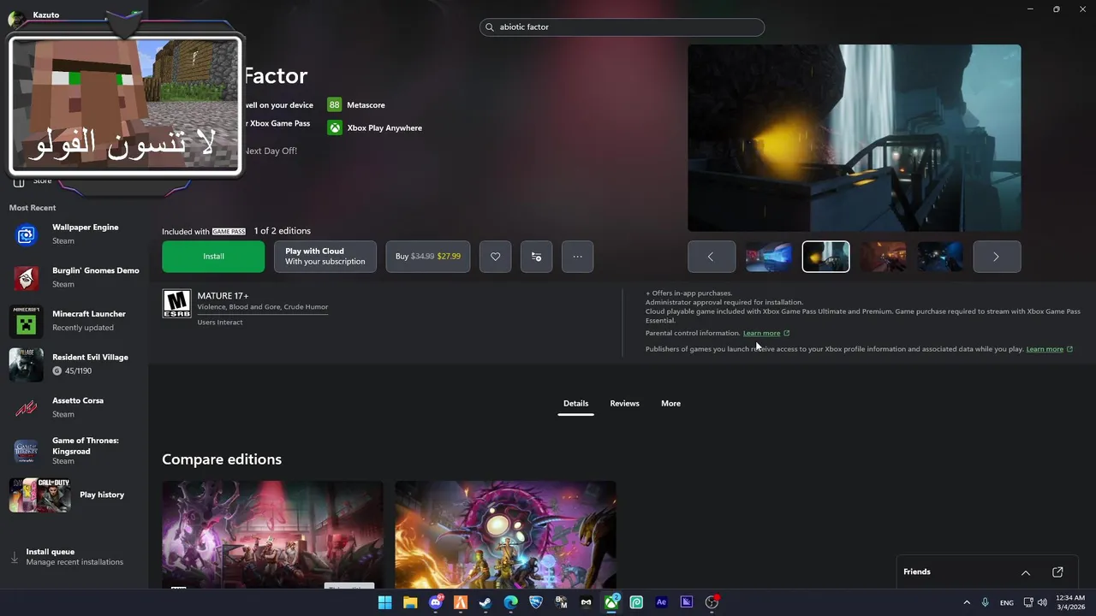Screen dimensions: 1096x616
Task: Open Assetto Corsa in sidebar
Action: (74, 407)
